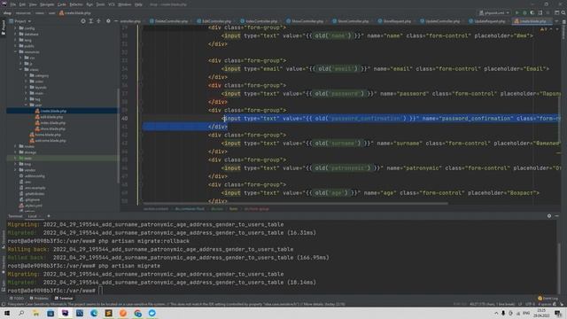Viewport: 567px width, 319px height.
Task: Hide the Project panel with minus icon
Action: [116, 21]
